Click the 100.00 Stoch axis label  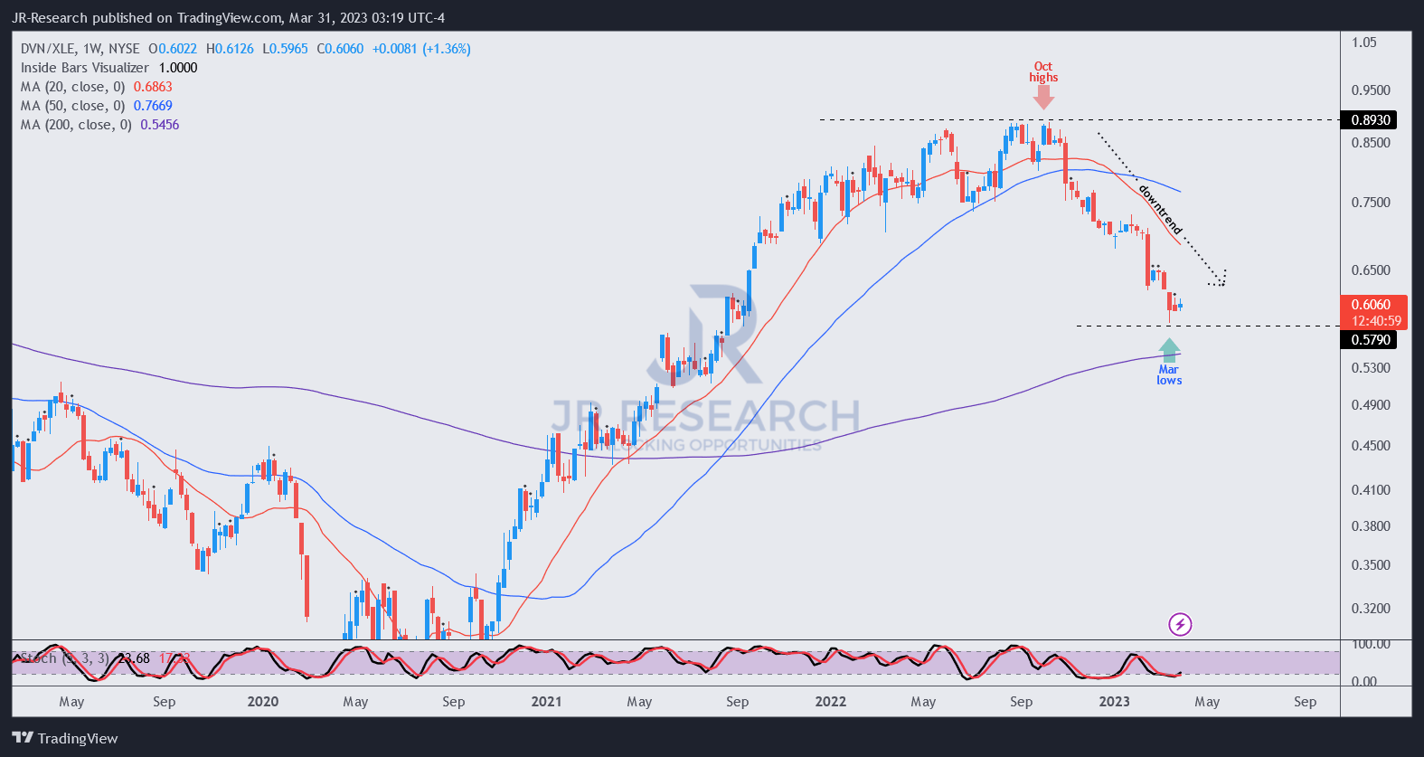1371,644
